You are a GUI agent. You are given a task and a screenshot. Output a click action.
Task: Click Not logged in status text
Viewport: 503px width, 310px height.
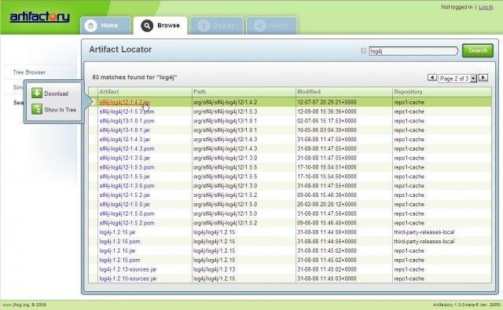[x=457, y=7]
